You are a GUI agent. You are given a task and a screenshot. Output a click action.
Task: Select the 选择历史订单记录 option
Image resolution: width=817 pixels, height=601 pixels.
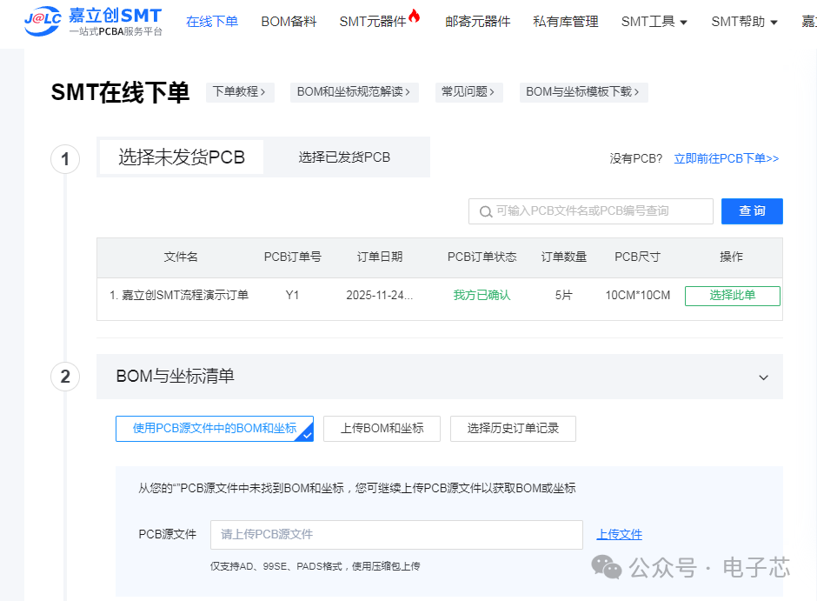[x=513, y=429]
